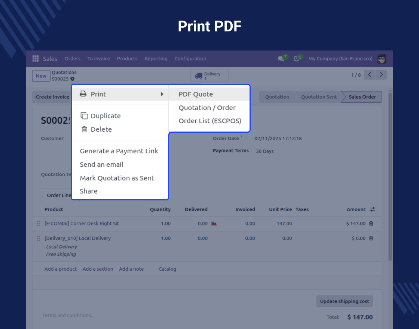
Task: Open the user avatar in the top bar
Action: (x=382, y=59)
